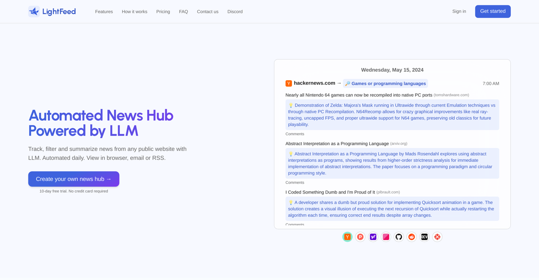The image size is (539, 280).
Task: Open the How it works nav item
Action: [134, 12]
